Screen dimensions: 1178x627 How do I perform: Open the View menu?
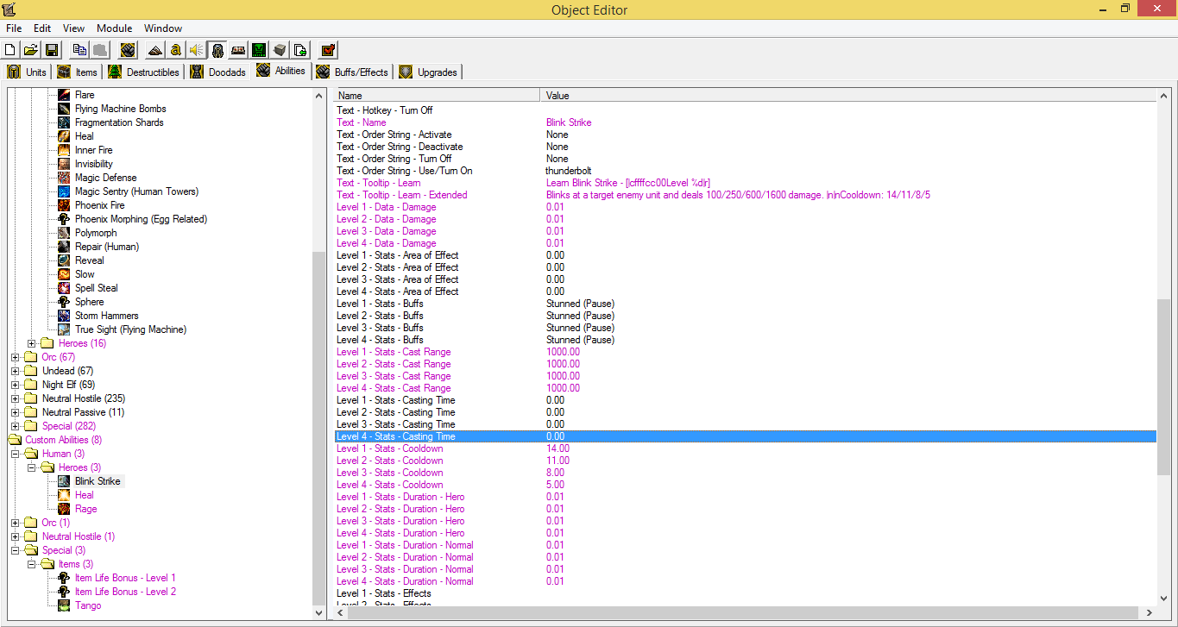(73, 28)
